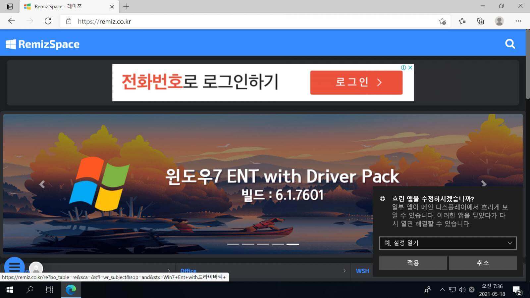Screen dimensions: 530x298
Task: Open the Action Center notifications icon
Action: pyautogui.click(x=517, y=290)
